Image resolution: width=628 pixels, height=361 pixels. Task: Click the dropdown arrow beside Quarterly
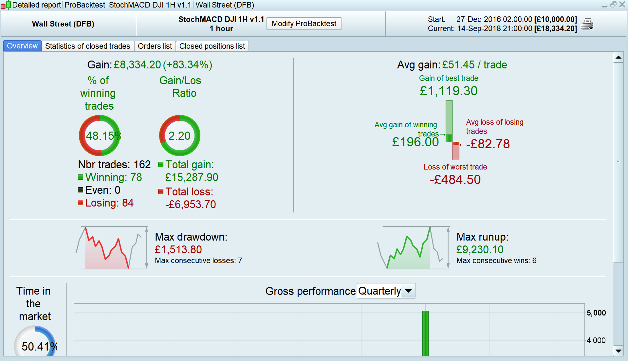408,291
